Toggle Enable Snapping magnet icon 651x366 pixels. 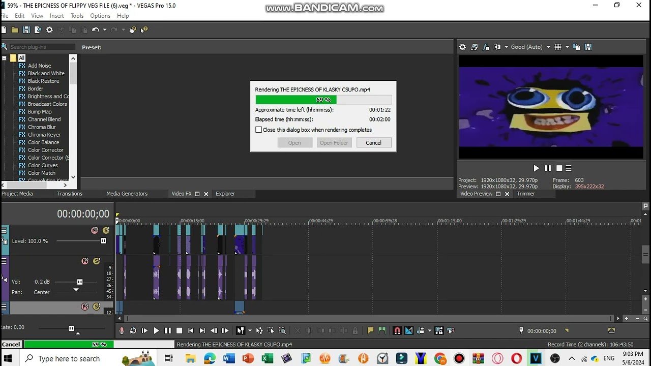click(397, 330)
